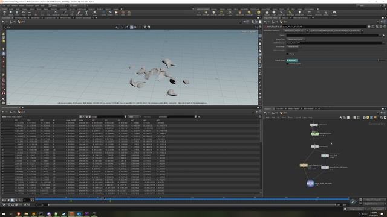The image size is (387, 217).
Task: Add the Gamepad Camera from shelf
Action: pyautogui.click(x=334, y=13)
